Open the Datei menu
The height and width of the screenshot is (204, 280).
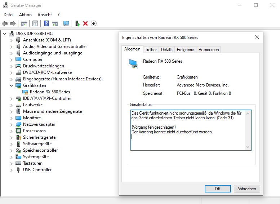tap(8, 15)
